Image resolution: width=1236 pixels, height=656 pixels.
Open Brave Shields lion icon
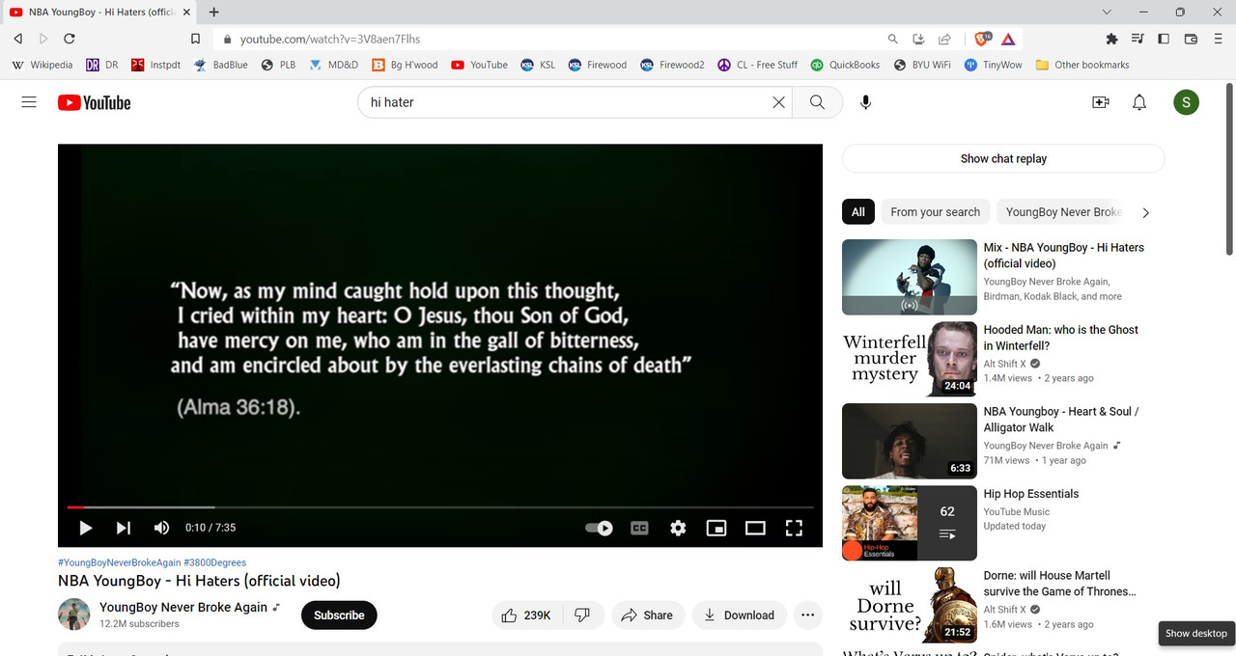983,39
